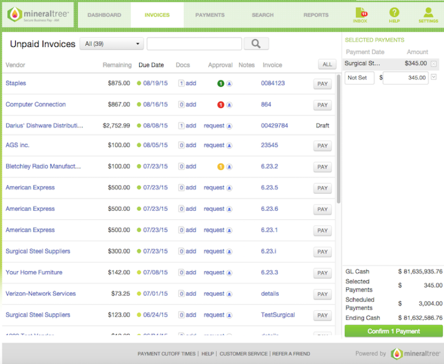The width and height of the screenshot is (444, 364).
Task: Click approver person icon in AGS inc. row
Action: tap(229, 145)
